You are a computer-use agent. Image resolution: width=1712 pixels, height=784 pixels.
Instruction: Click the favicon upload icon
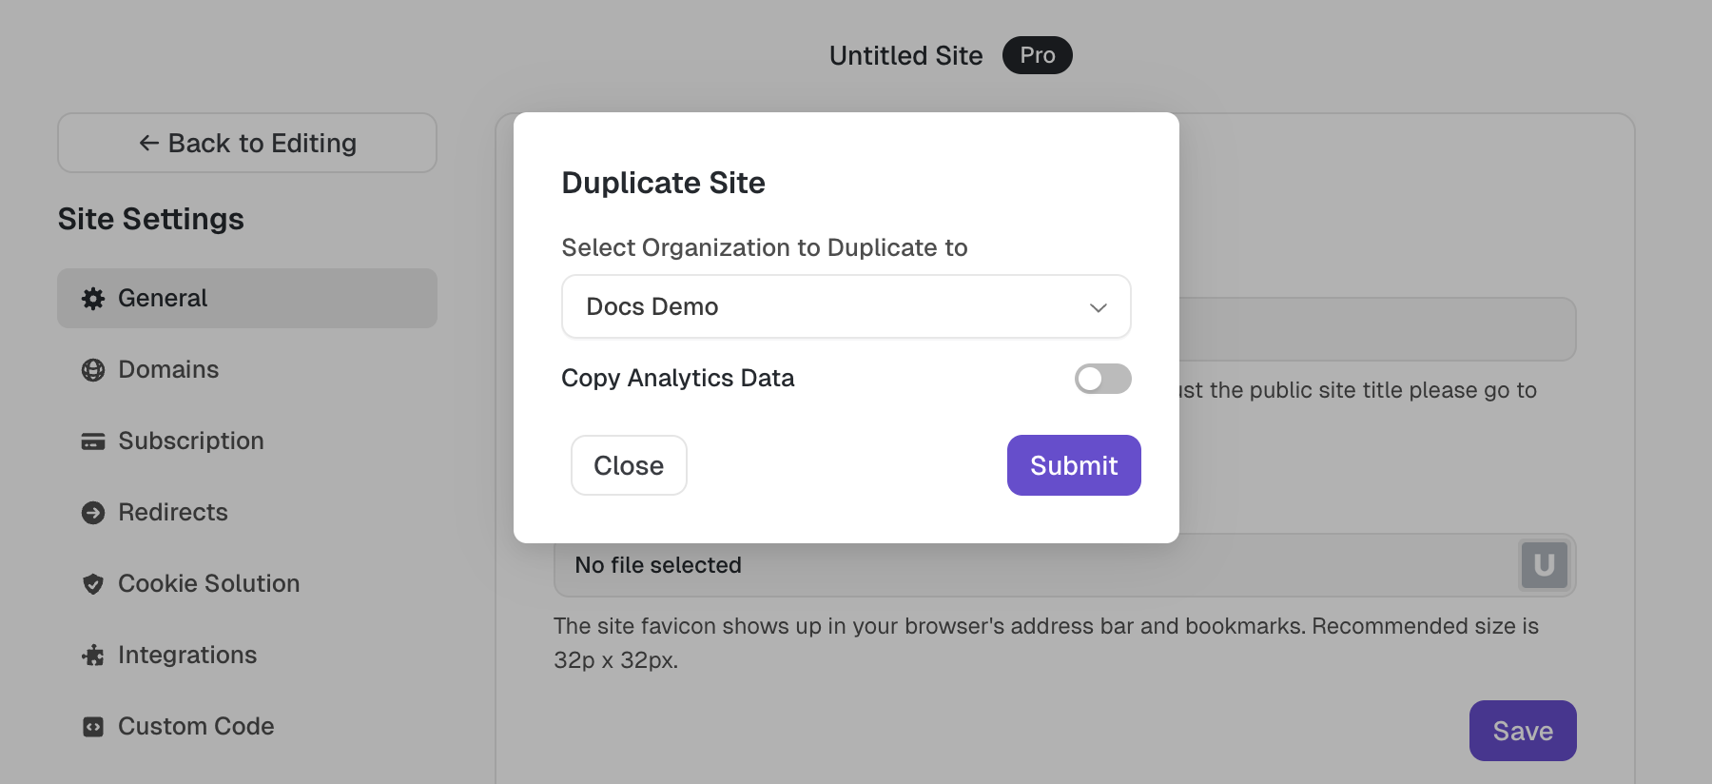pos(1544,565)
